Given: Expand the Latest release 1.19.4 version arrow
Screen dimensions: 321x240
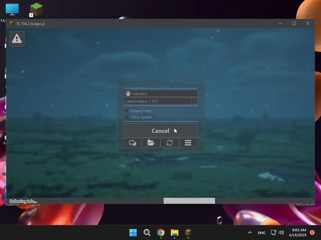Looking at the screenshot, I should click(194, 101).
